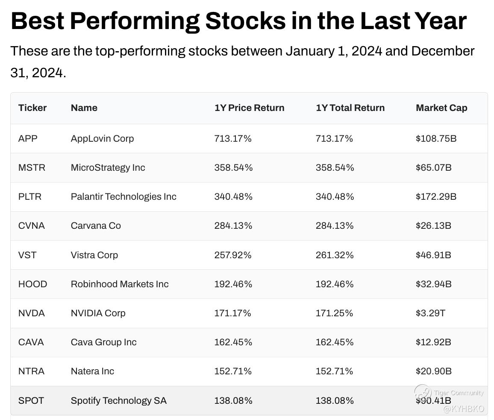Viewport: 494px width, 420px height.
Task: Select Spotify Technology SA name
Action: tap(119, 400)
